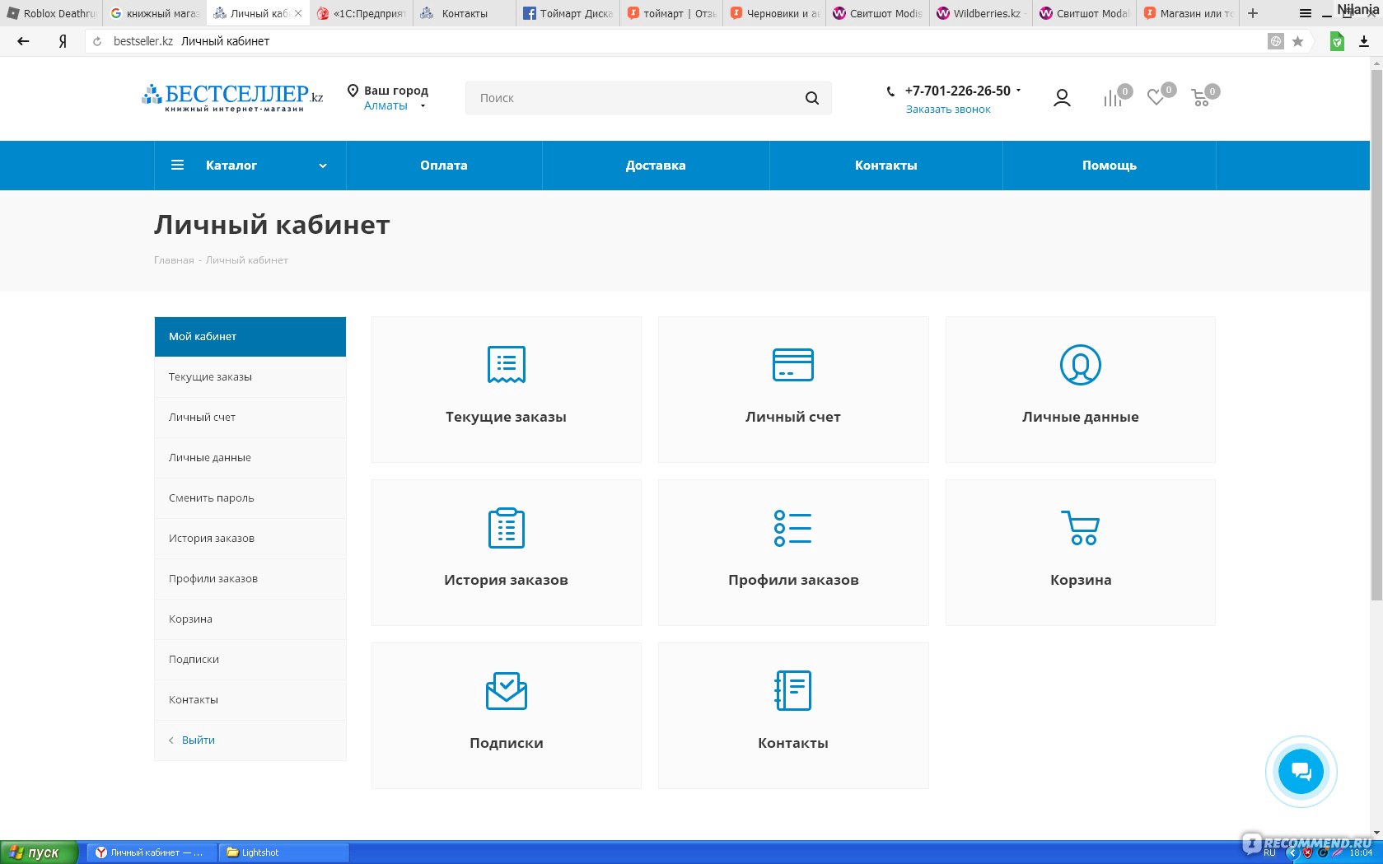Select Сменить пароль in the sidebar
The width and height of the screenshot is (1383, 864).
pos(250,498)
